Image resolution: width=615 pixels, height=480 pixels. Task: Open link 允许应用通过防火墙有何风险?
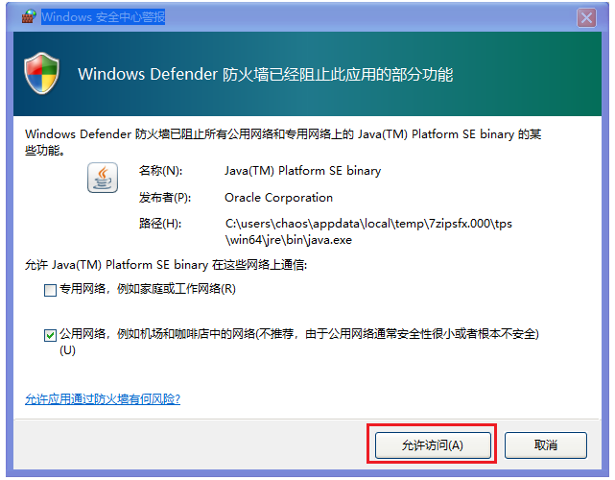point(103,399)
